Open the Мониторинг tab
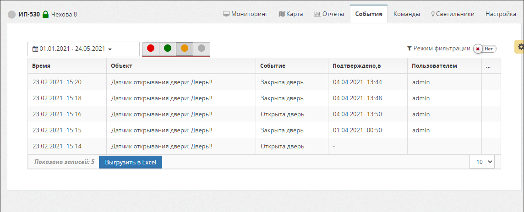This screenshot has height=212, width=524. pos(245,14)
